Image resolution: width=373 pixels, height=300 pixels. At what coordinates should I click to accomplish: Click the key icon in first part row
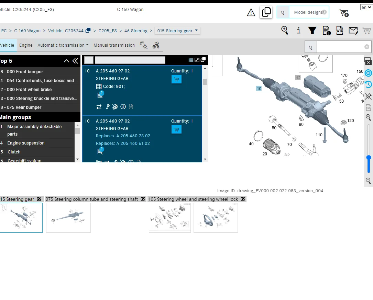tap(108, 107)
